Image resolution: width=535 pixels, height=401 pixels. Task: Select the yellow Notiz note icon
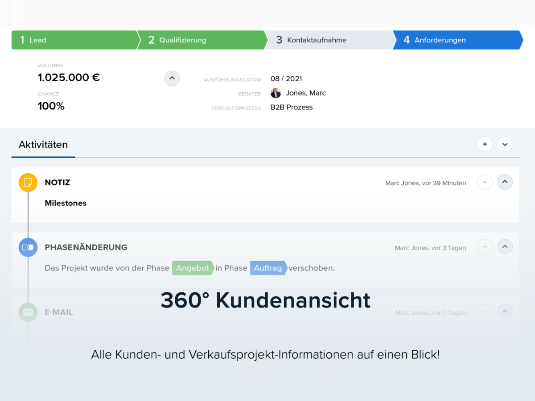pos(28,182)
